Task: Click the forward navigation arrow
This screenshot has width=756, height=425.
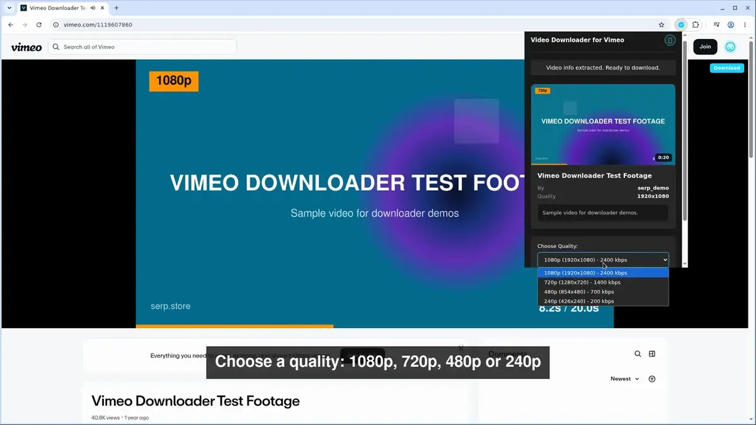Action: tap(25, 25)
